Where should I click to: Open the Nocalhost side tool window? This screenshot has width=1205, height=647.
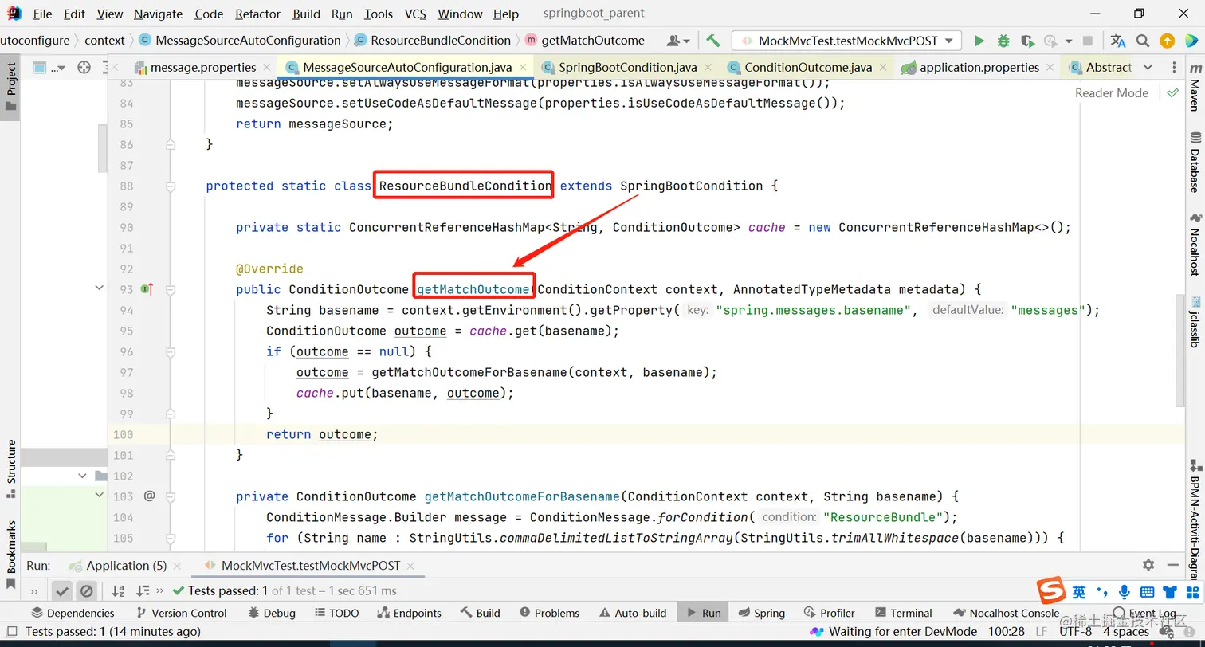click(x=1195, y=244)
